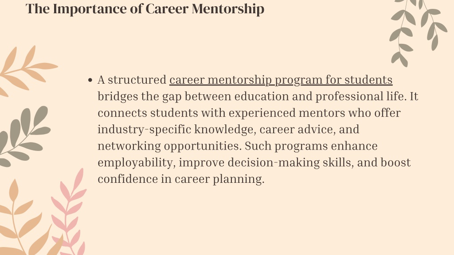Click the word bridges starting the second line
454x255 pixels.
pos(118,97)
